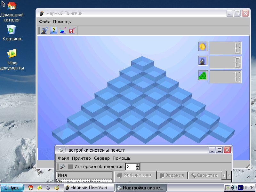The height and width of the screenshot is (192, 256).
Task: Switch to the Информация tab
Action: tap(135, 175)
